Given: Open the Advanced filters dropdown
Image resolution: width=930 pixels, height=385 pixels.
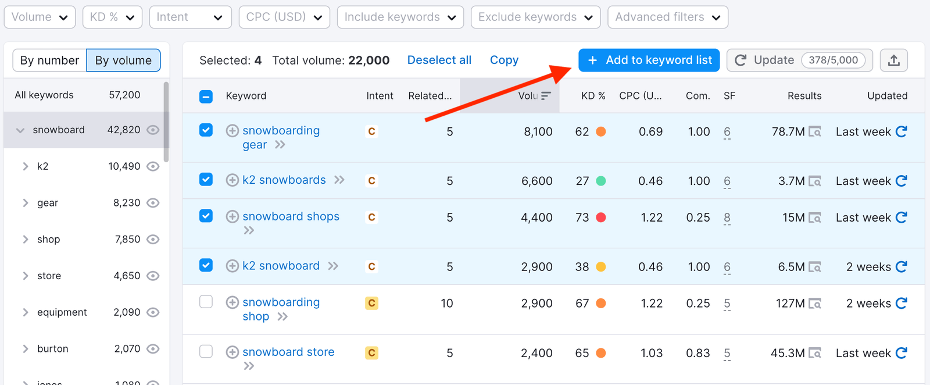Looking at the screenshot, I should click(x=668, y=17).
